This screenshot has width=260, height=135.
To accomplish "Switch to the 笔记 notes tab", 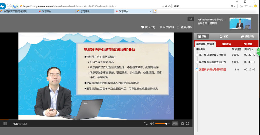I will coord(224,36).
